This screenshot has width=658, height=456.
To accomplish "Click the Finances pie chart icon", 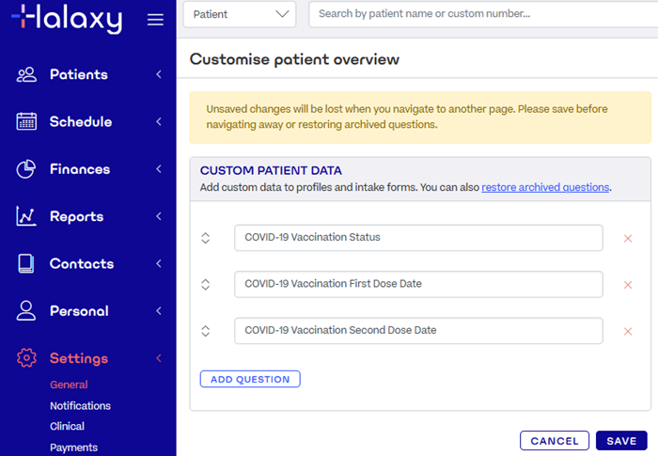I will [x=26, y=169].
